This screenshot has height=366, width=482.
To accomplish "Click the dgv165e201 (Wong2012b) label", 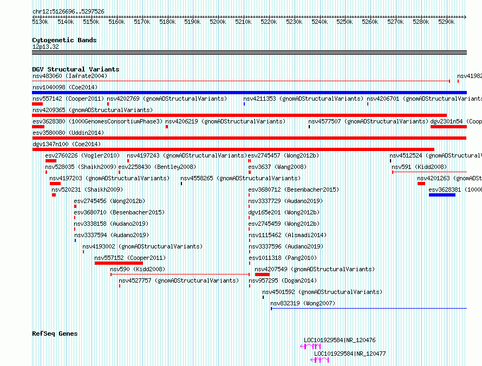I will tap(284, 212).
